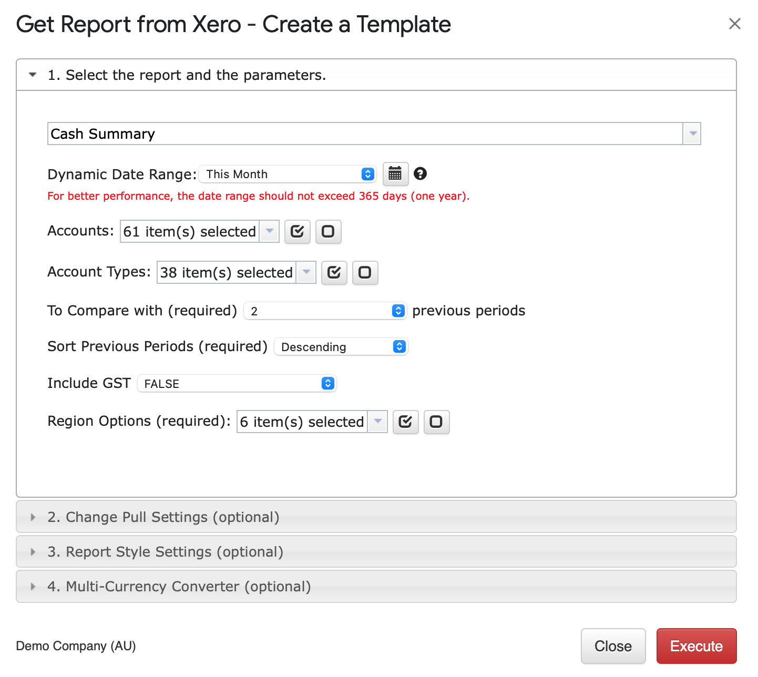Viewport: 758px width, 677px height.
Task: Clear all Region Options selection icon
Action: tap(437, 422)
